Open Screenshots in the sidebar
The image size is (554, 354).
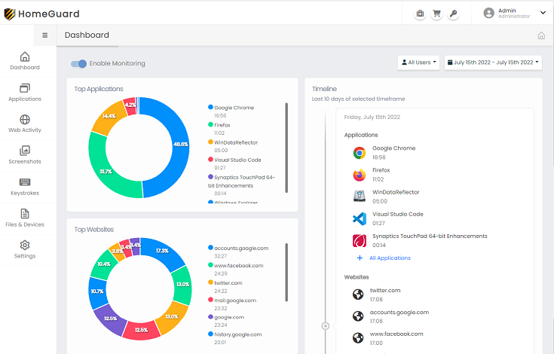tap(25, 155)
